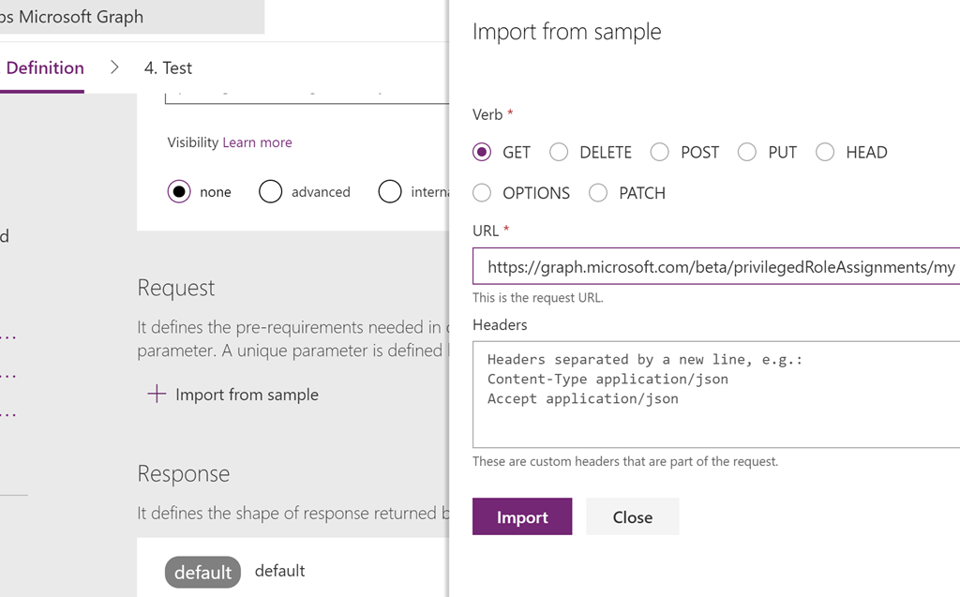Click the purple Import button

(522, 516)
